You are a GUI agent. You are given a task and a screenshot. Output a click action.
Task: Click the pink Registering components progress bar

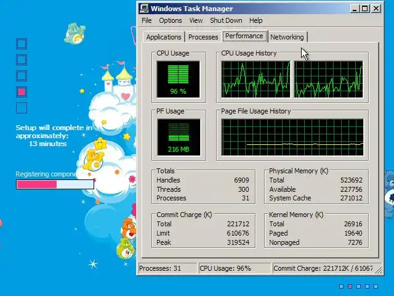tap(55, 184)
